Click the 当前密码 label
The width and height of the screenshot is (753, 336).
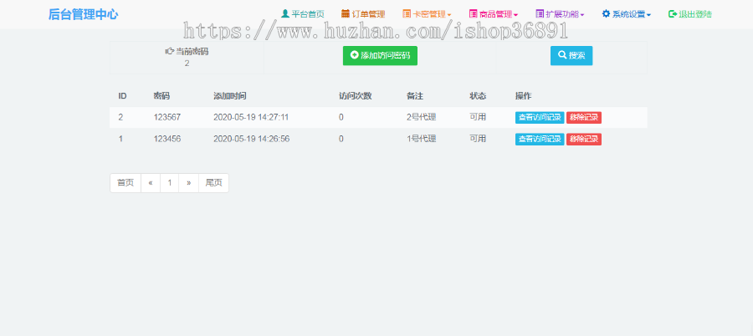(x=192, y=51)
